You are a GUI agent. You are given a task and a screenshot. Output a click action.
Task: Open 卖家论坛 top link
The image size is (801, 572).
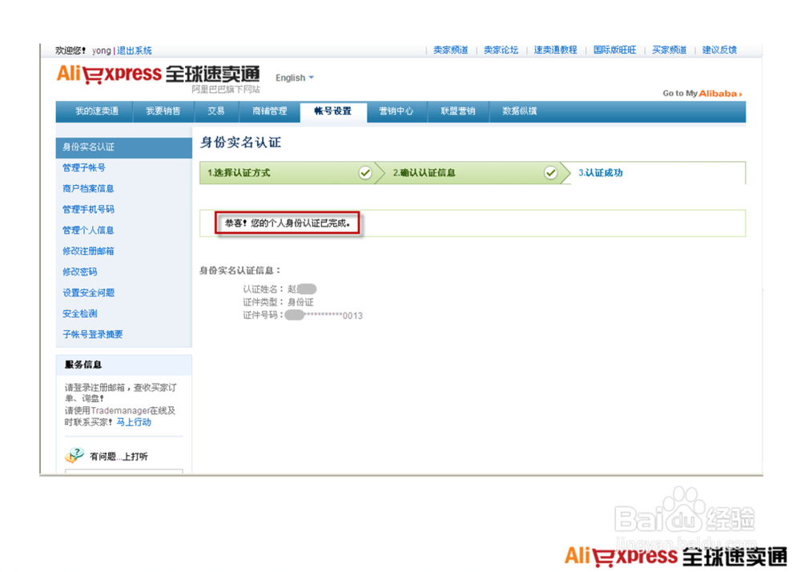coord(501,50)
